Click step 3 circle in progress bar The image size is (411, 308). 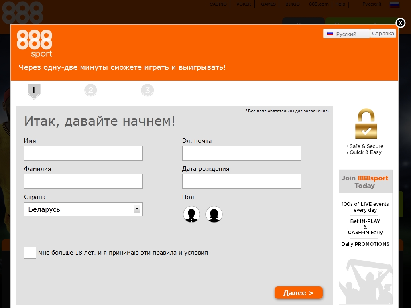[x=147, y=90]
